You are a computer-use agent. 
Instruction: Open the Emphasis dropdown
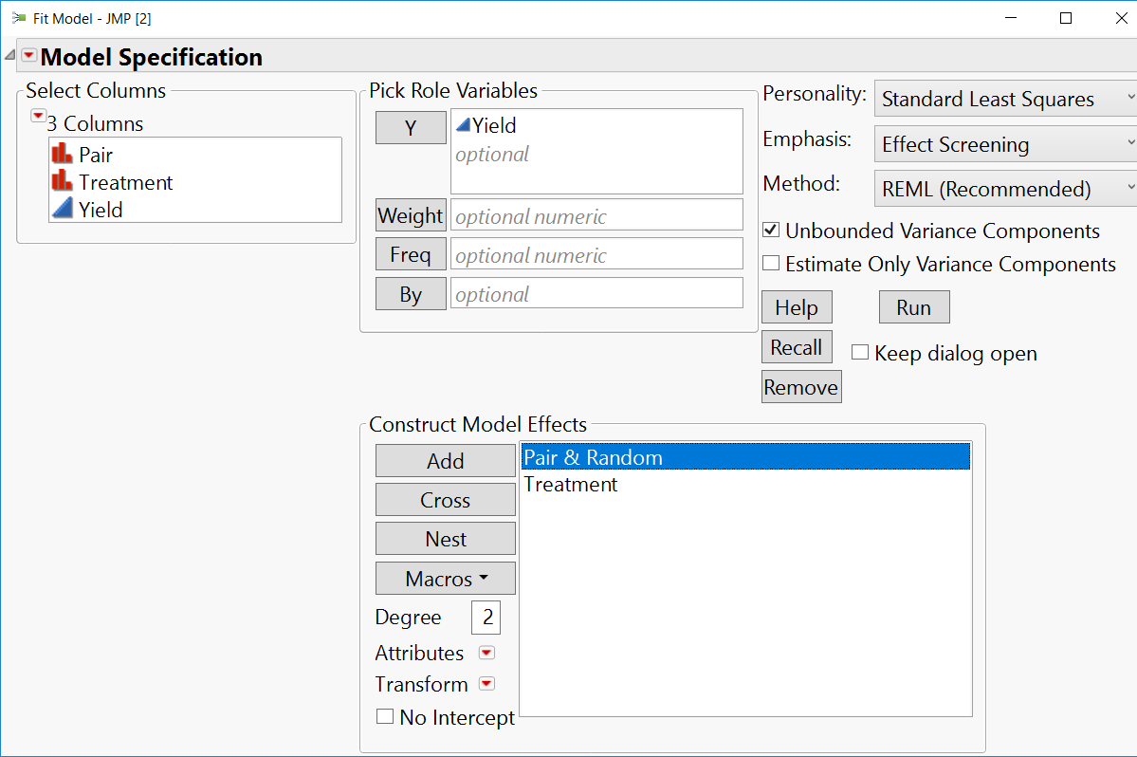click(x=1005, y=144)
